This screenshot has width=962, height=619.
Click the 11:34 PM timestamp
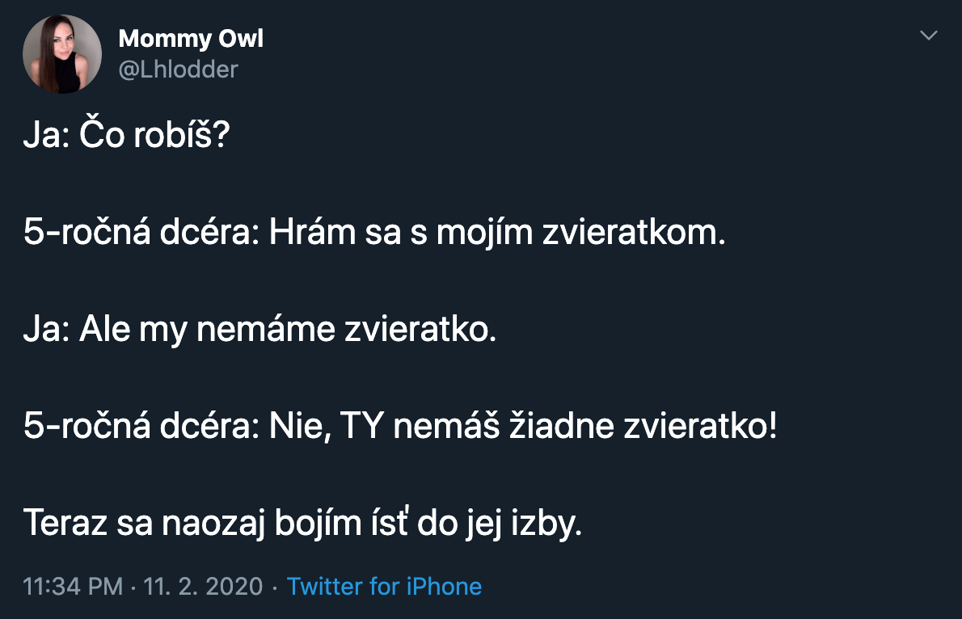coord(73,586)
